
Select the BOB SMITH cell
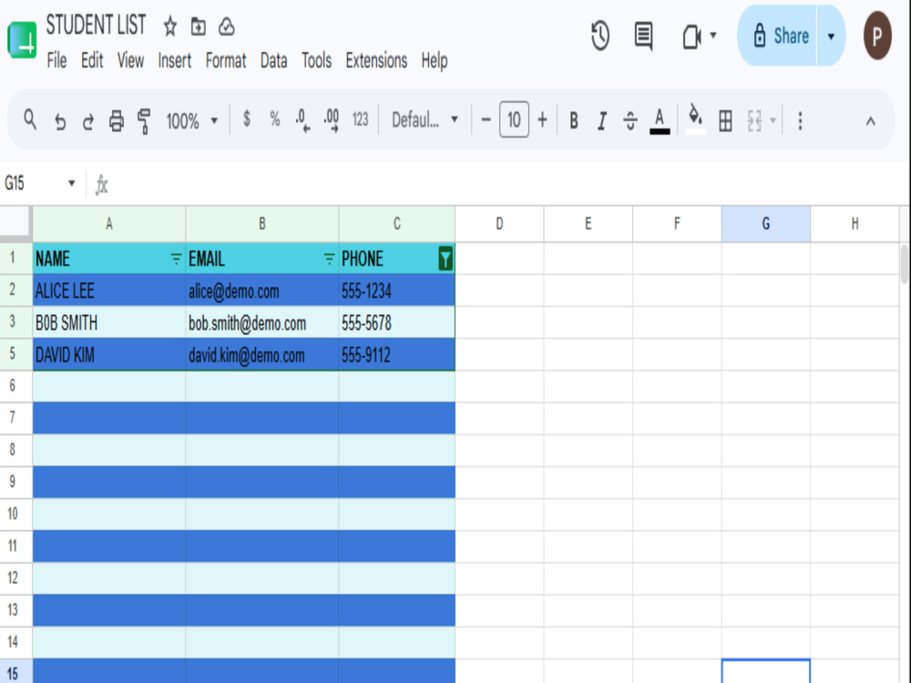click(109, 322)
